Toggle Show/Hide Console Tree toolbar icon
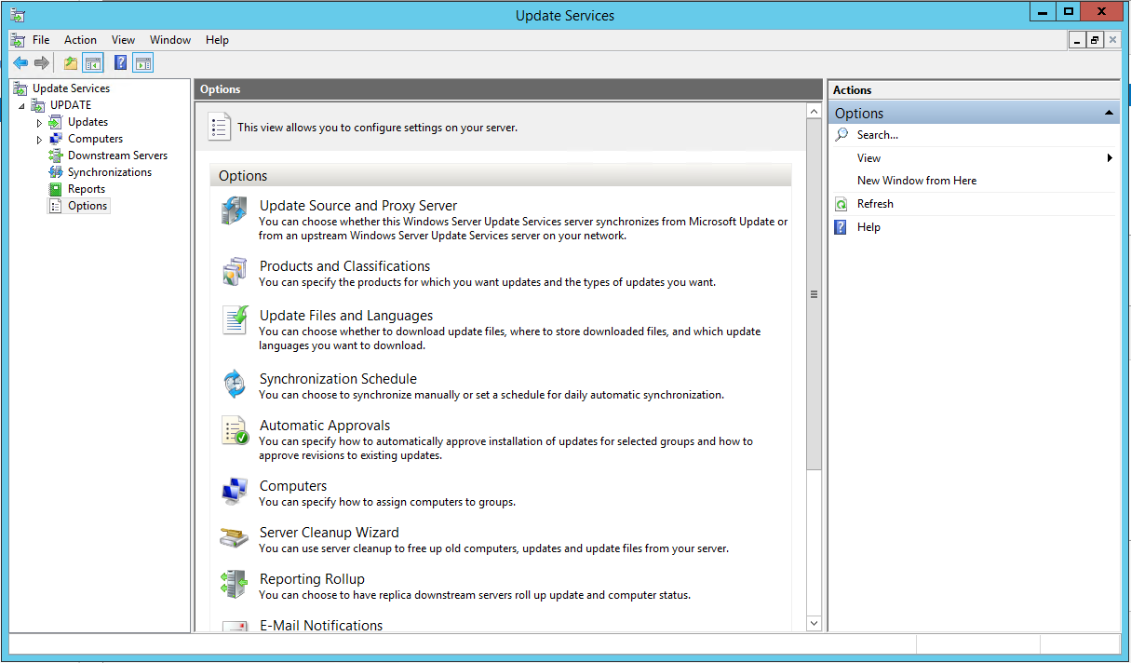 (92, 63)
